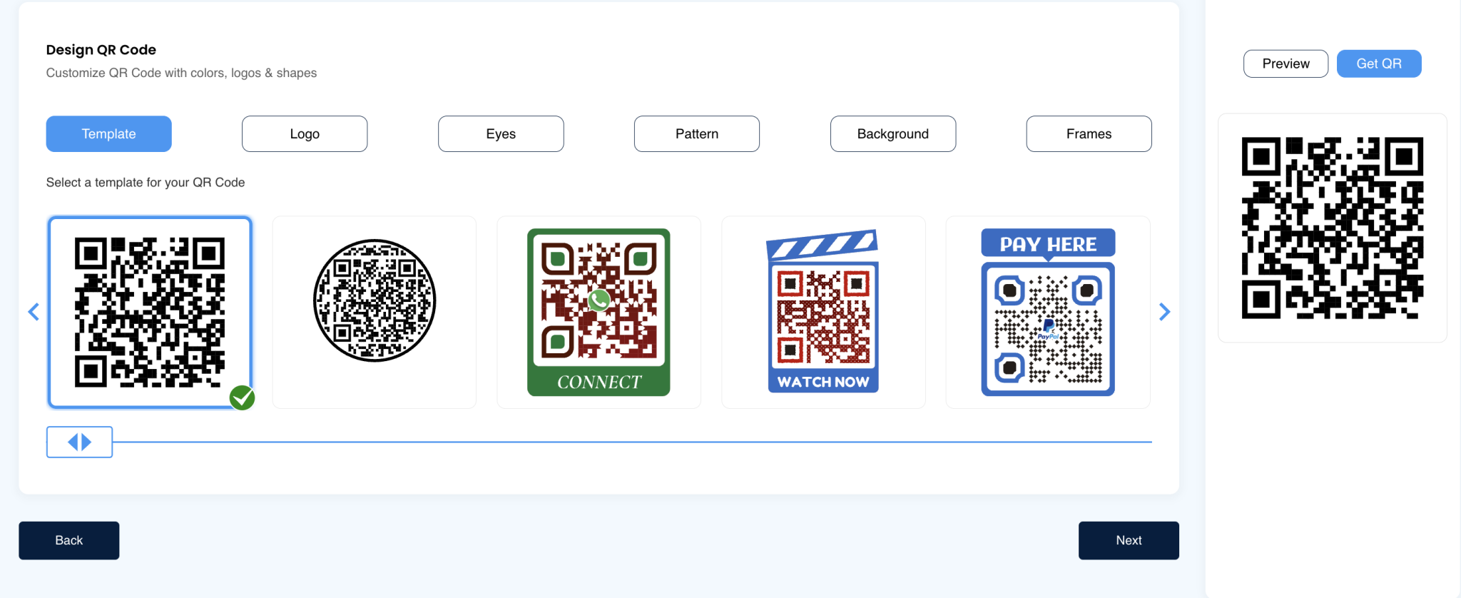Click the left carousel arrow
Screen dimensions: 1461x598
point(34,312)
